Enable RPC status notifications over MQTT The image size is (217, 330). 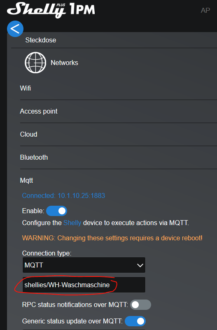[x=140, y=305]
